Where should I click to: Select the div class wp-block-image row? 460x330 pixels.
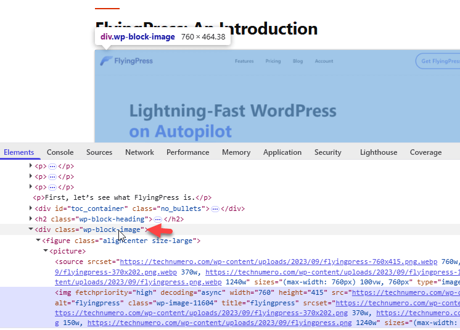(230, 229)
